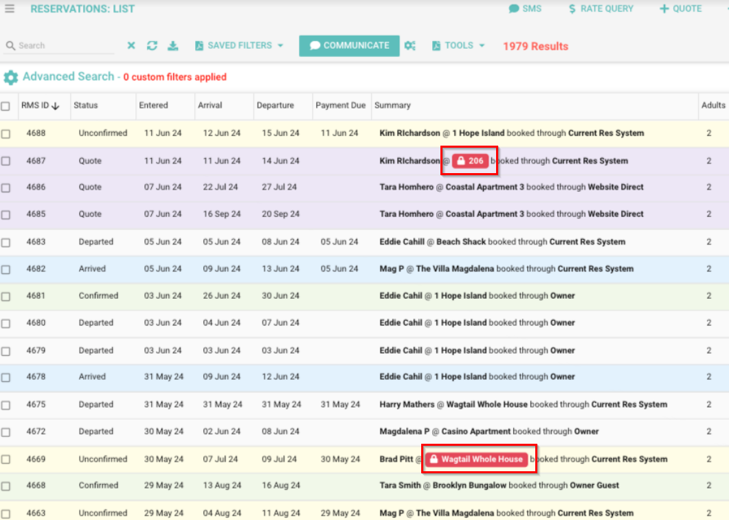
Task: Open communicate settings cogs icon
Action: click(410, 45)
